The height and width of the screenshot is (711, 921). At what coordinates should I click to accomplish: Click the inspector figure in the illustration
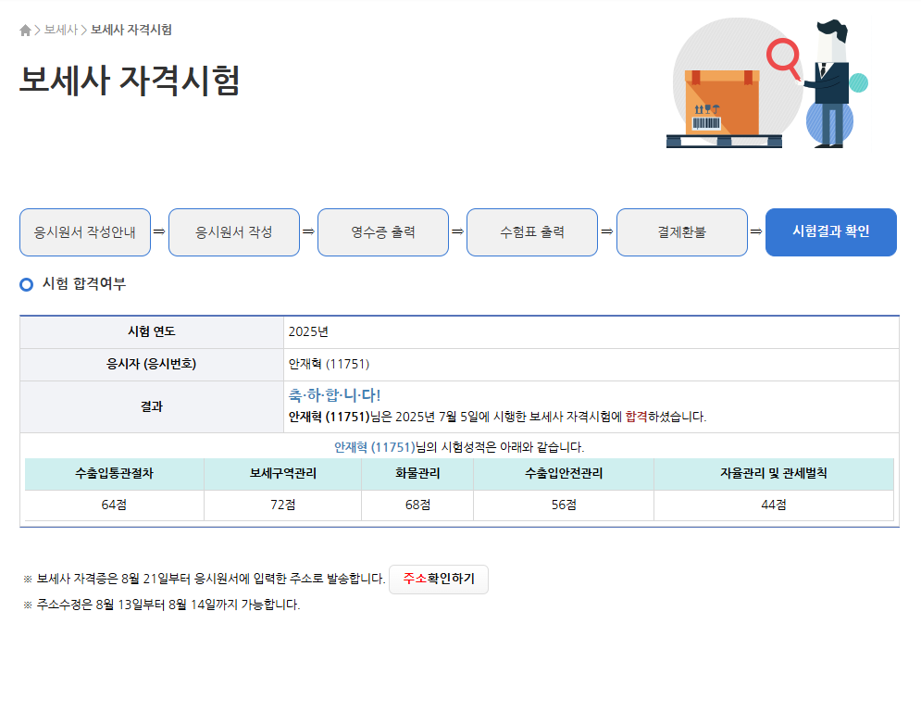[x=833, y=83]
